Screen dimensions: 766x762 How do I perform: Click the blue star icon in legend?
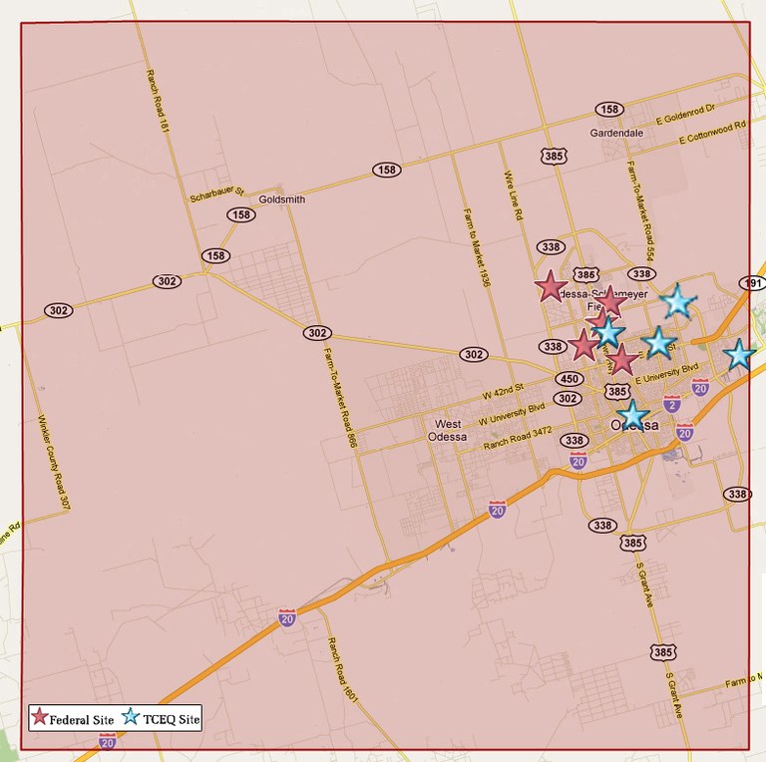[x=131, y=717]
